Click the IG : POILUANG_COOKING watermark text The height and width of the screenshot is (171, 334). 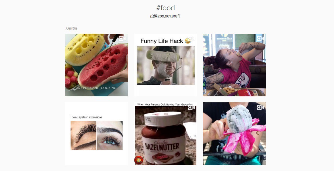pyautogui.click(x=97, y=88)
